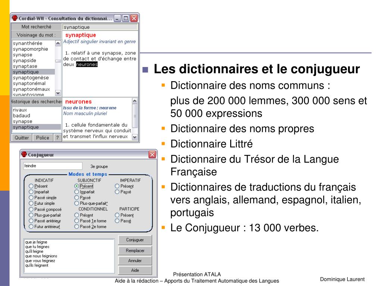Select synapse in search history
This screenshot has height=286, width=382.
22,121
